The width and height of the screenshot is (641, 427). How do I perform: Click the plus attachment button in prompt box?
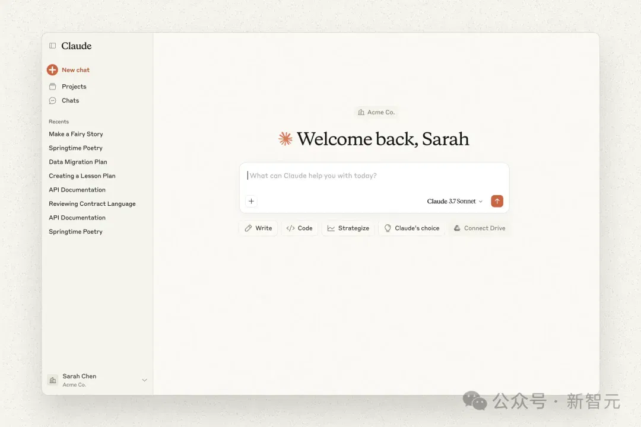click(252, 201)
